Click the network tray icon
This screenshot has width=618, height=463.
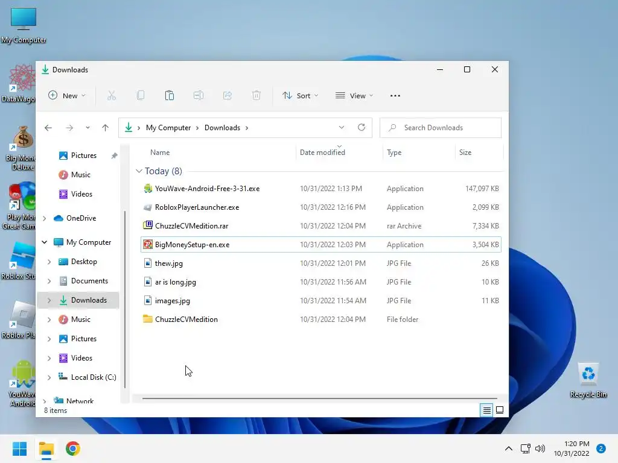pos(526,449)
